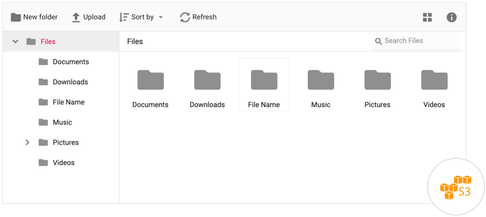Click the Upload toolbar button label
Viewport: 486px width, 217px height.
tap(94, 17)
